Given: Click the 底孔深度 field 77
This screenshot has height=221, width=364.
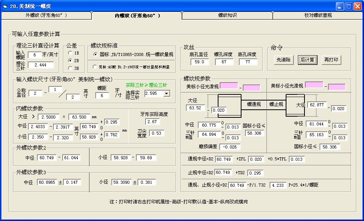Looking at the screenshot, I should (248, 62).
